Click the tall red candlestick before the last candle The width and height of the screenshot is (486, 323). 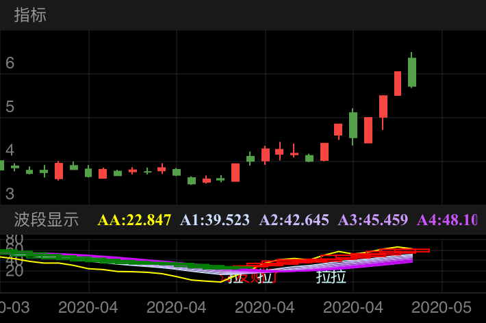click(398, 83)
